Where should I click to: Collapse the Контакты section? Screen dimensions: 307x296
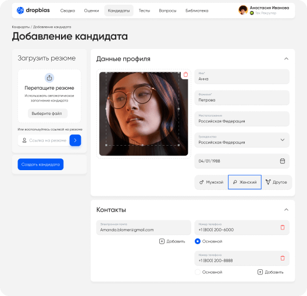coord(286,210)
